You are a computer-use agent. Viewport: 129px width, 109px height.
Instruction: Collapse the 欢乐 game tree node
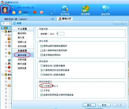coord(3,74)
